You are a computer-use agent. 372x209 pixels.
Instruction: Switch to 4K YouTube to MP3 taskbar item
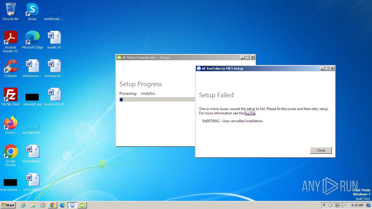pyautogui.click(x=72, y=205)
